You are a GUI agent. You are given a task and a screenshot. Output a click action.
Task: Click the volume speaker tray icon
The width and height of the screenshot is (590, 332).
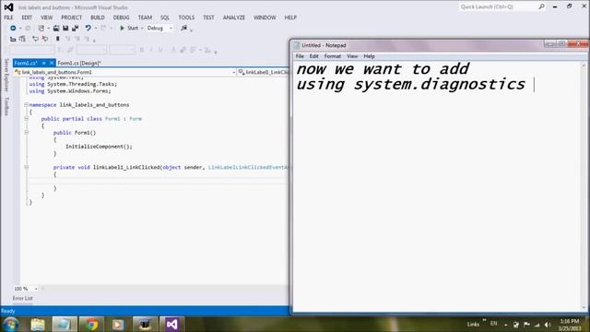548,325
